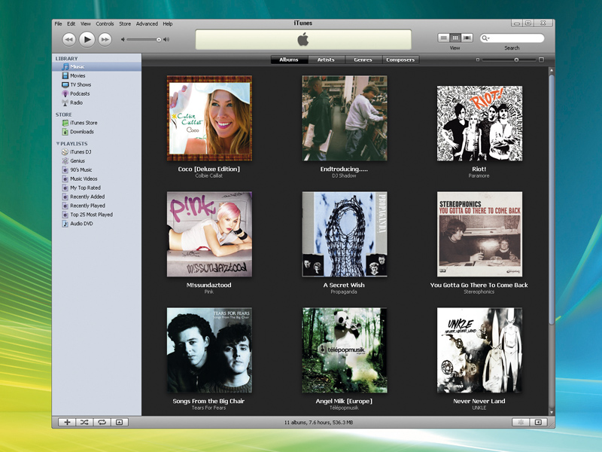Open the Controls menu
602x452 pixels.
[105, 24]
